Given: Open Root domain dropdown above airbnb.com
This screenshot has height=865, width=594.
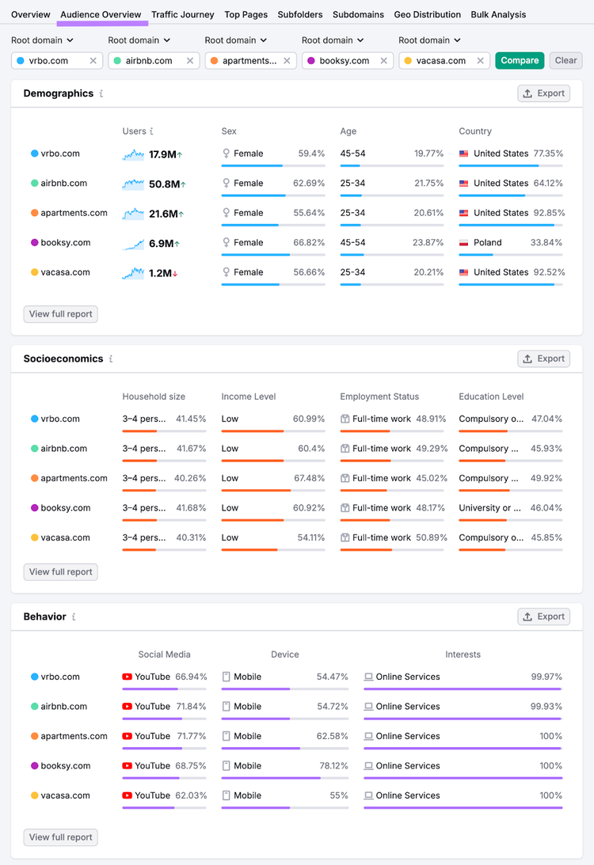Looking at the screenshot, I should [x=139, y=40].
